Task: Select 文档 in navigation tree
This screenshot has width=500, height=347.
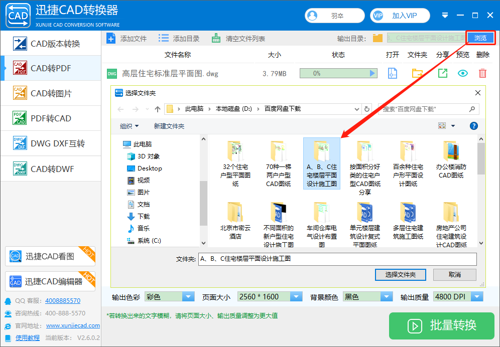Action: [139, 204]
